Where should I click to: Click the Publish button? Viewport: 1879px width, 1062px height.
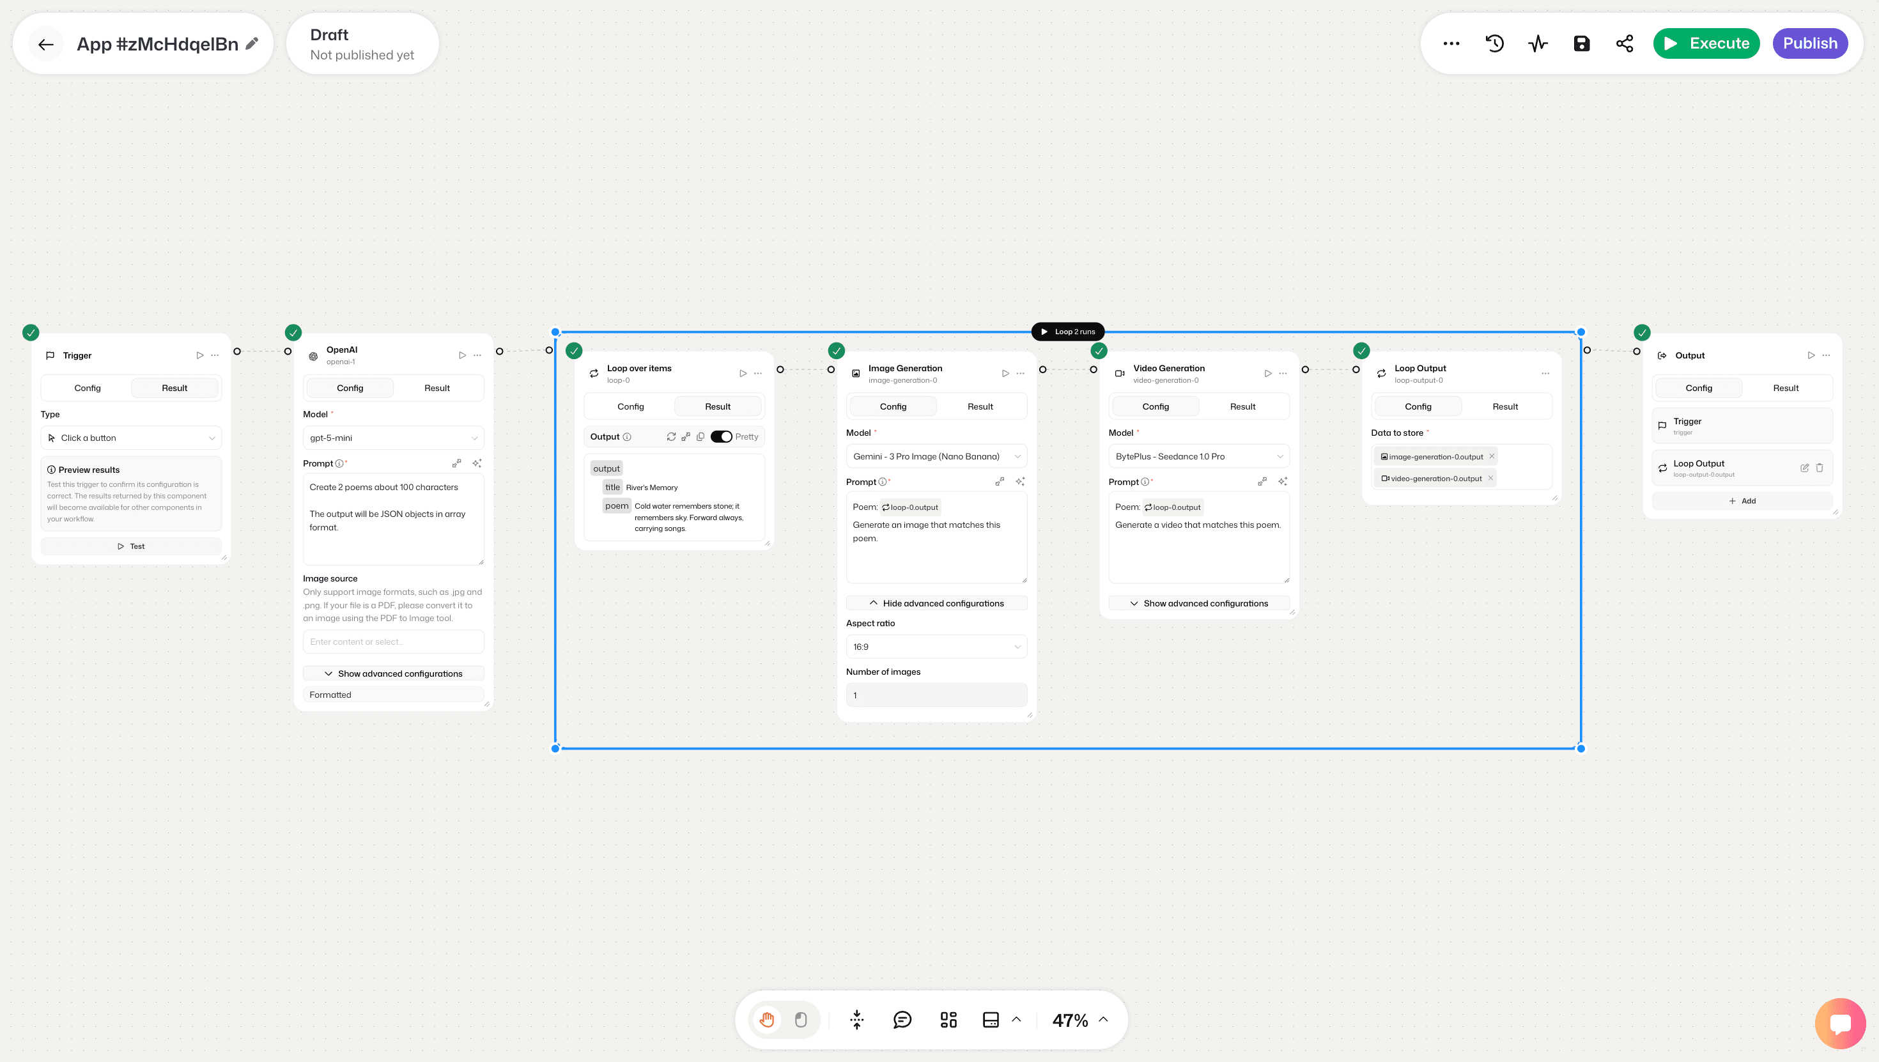pyautogui.click(x=1810, y=43)
